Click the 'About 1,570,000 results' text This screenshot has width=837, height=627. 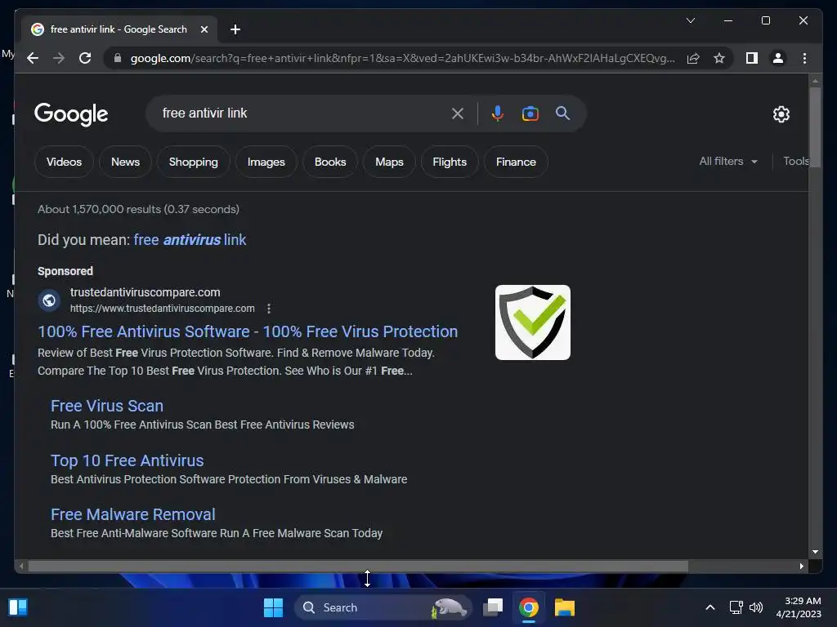point(138,209)
